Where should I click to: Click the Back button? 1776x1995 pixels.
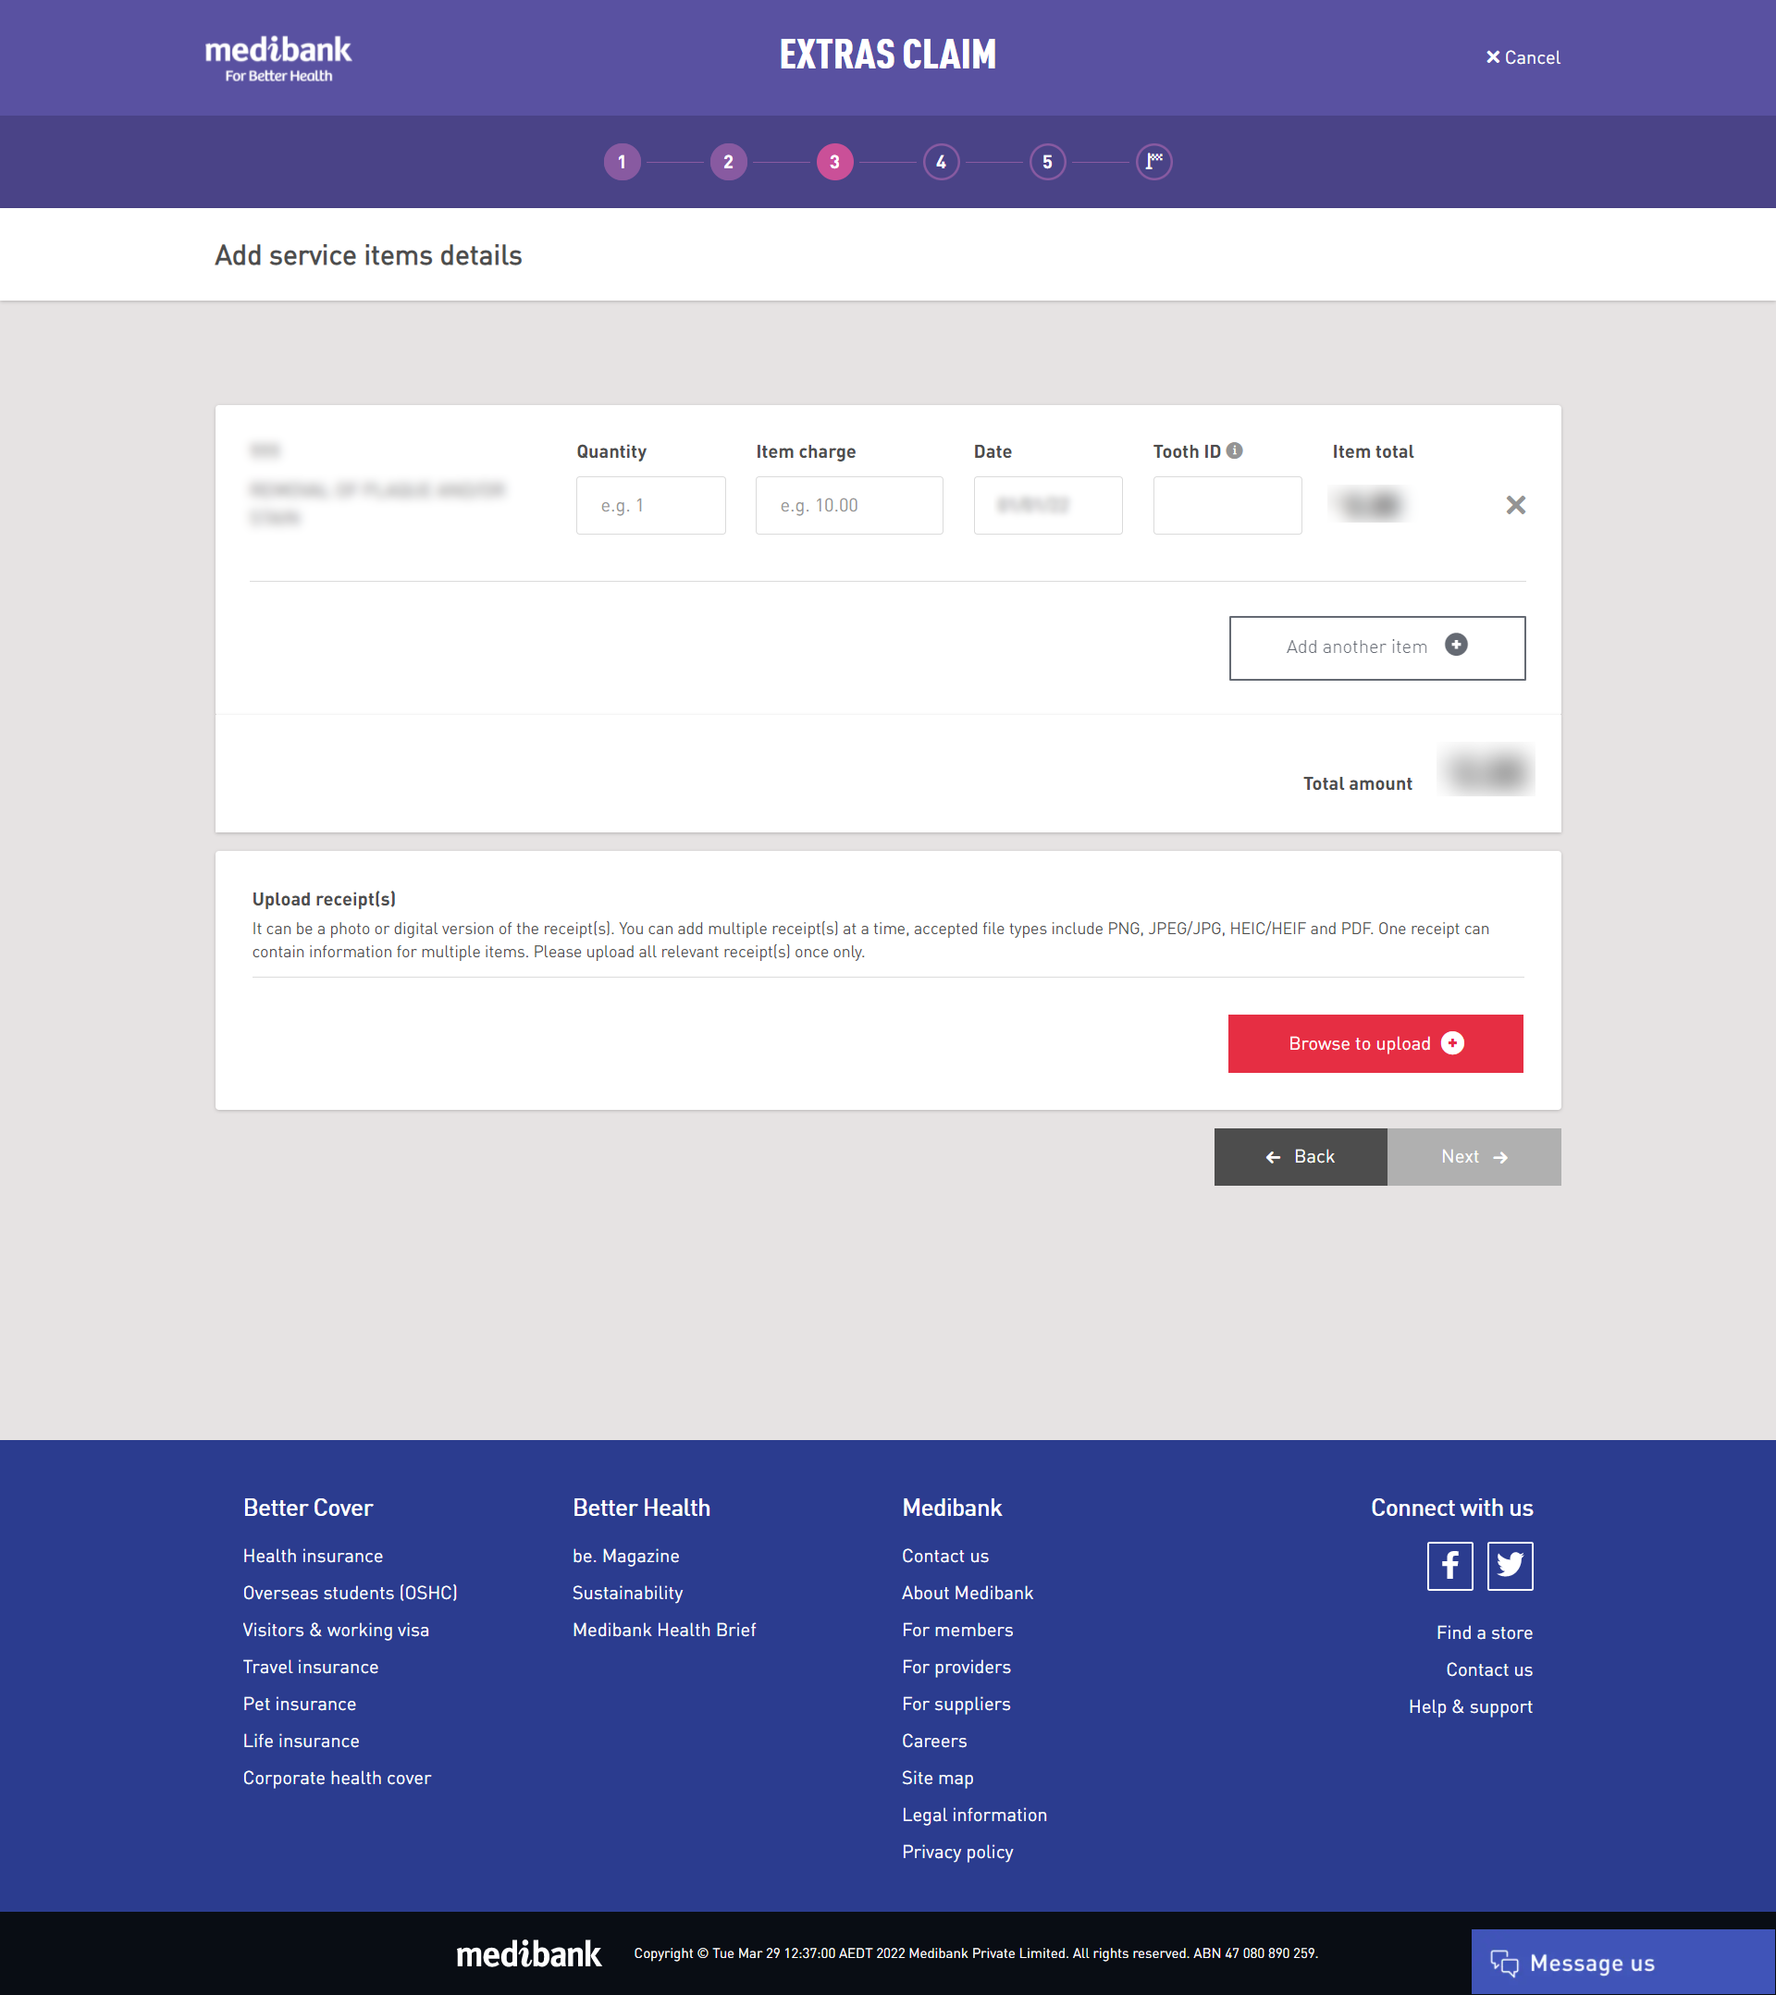[x=1300, y=1155]
